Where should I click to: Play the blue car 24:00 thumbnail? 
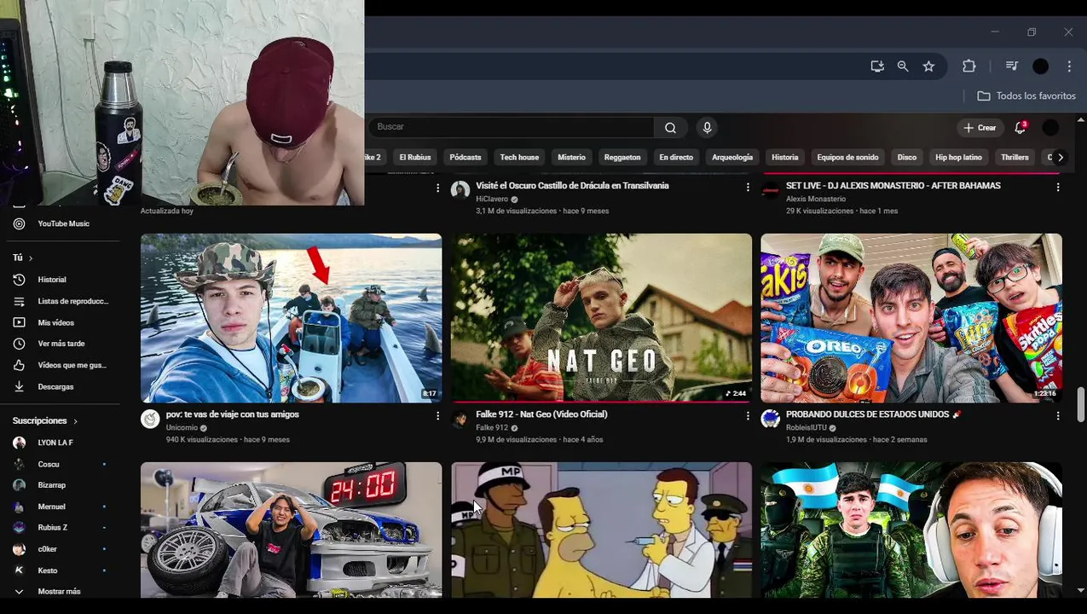292,530
